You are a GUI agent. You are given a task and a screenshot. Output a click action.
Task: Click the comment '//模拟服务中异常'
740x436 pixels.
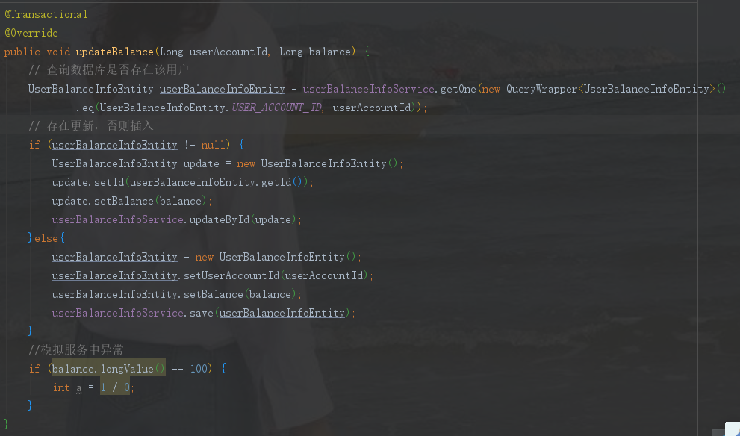click(x=76, y=351)
